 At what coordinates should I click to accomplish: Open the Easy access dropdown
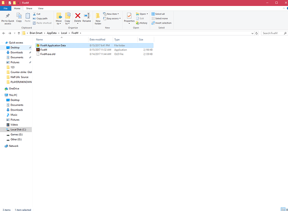(112, 19)
